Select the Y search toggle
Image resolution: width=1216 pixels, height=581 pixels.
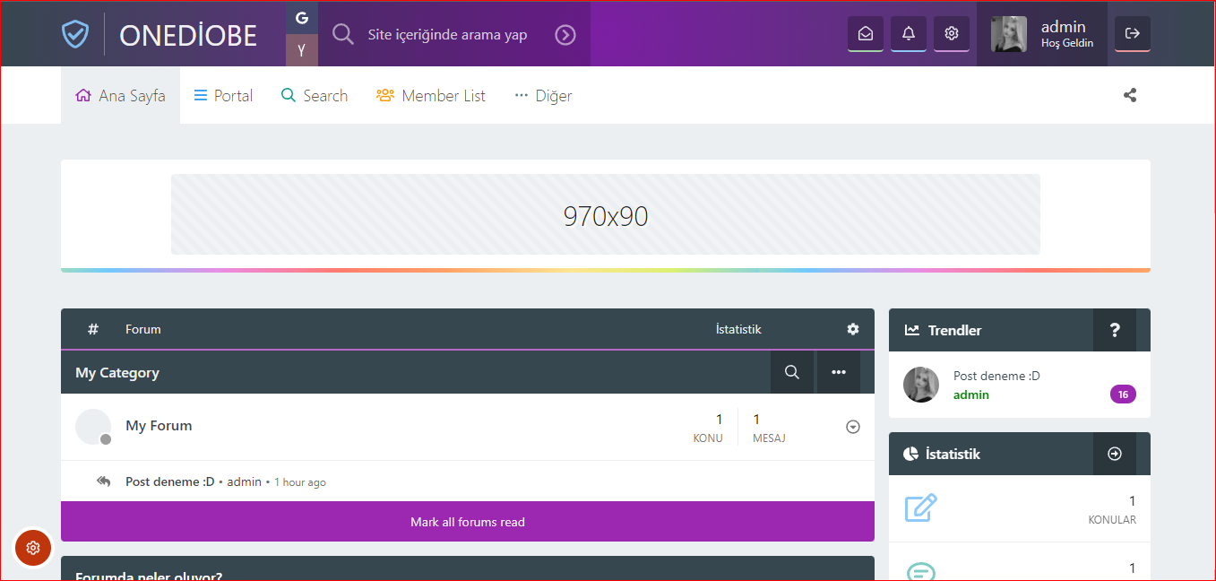pyautogui.click(x=301, y=50)
